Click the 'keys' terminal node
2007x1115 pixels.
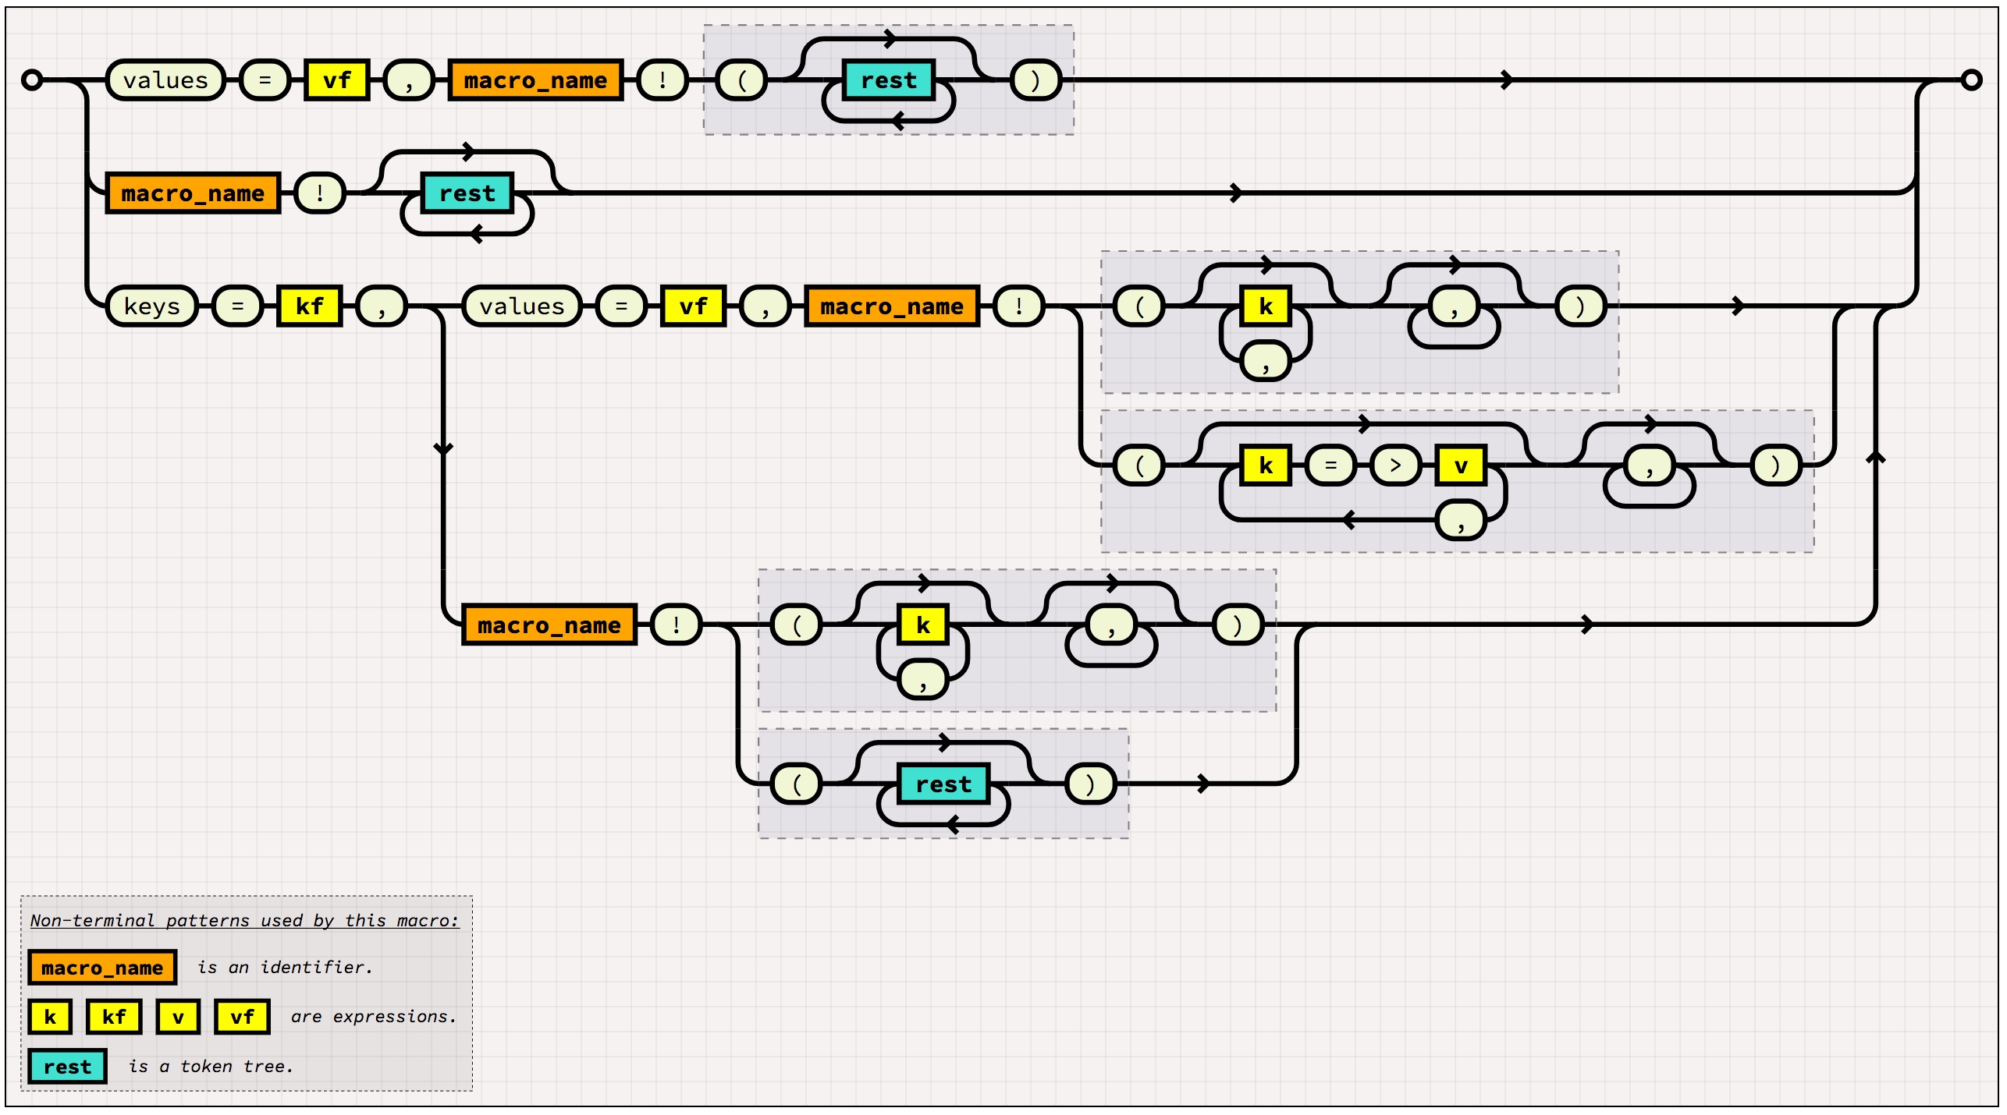click(151, 306)
